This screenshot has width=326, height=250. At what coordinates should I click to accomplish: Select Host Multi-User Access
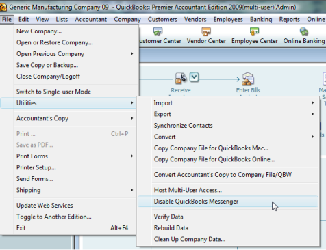point(228,190)
